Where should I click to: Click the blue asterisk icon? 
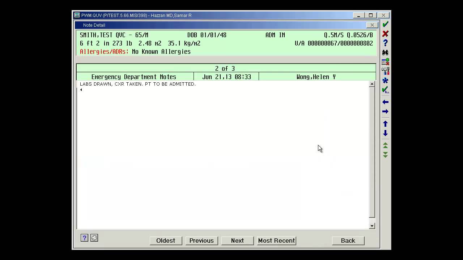(385, 80)
